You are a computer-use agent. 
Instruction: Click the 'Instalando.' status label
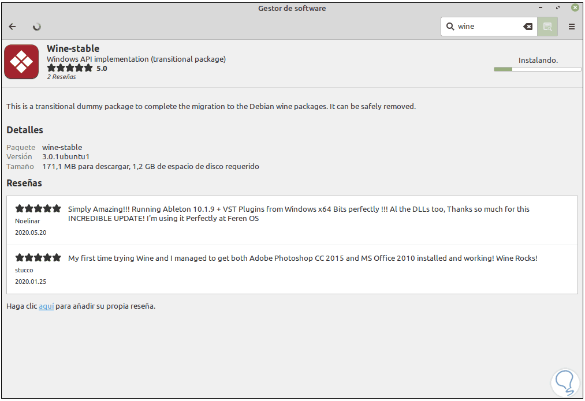[538, 61]
